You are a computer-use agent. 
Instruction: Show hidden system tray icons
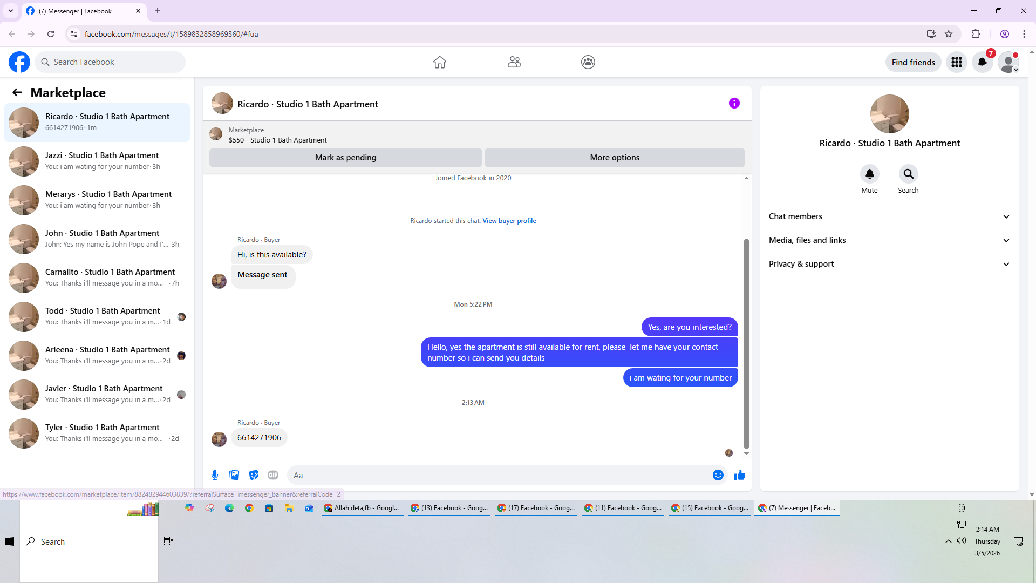click(949, 541)
